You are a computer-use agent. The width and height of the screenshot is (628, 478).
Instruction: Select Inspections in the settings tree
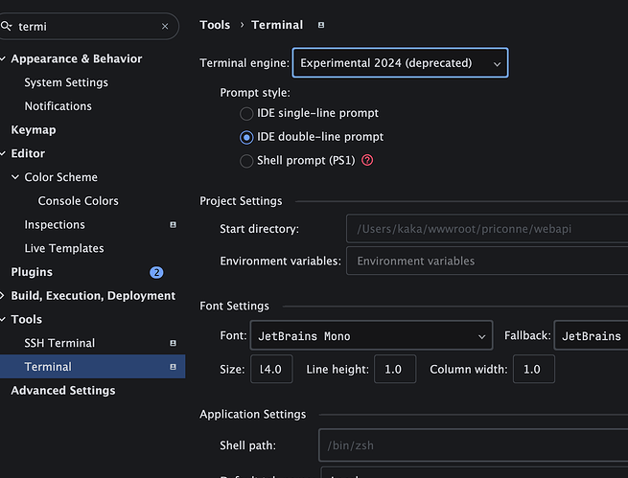tap(55, 225)
